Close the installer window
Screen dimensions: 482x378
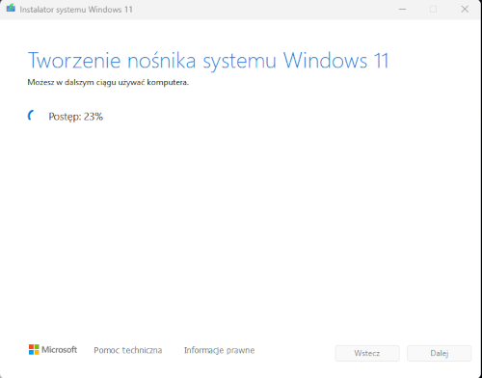coord(465,10)
